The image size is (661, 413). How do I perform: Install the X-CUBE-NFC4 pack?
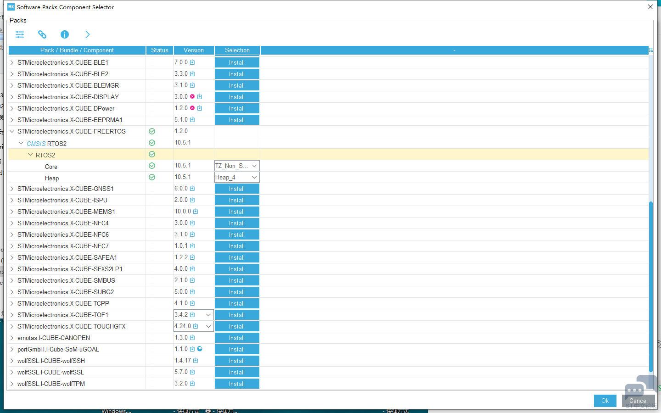pos(237,223)
